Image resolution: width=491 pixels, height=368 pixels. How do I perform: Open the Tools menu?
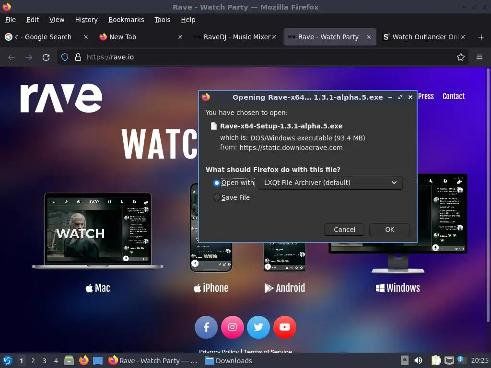162,20
